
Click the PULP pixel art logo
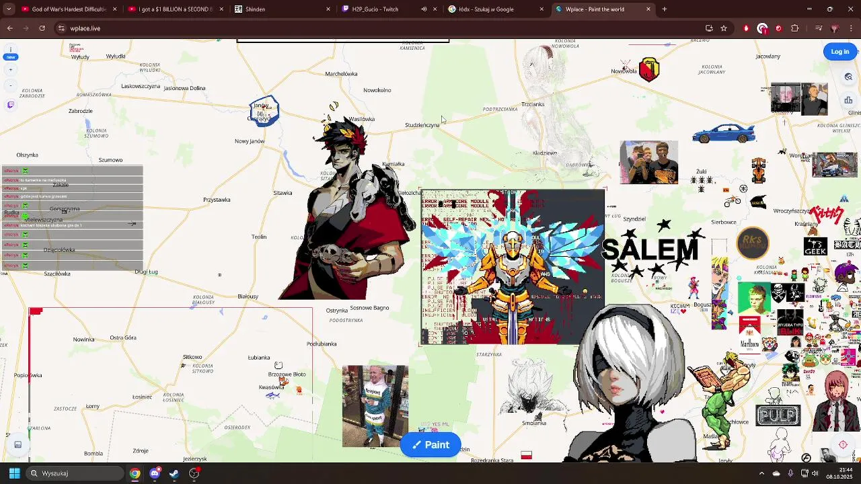coord(778,415)
